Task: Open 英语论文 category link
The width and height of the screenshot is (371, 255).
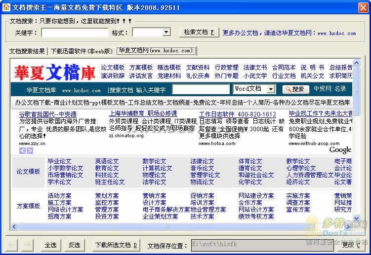Action: (107, 161)
